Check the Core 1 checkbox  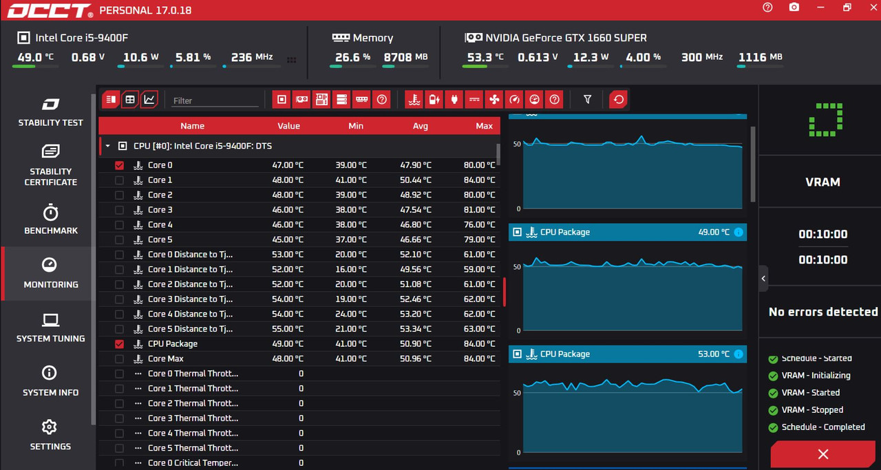119,180
